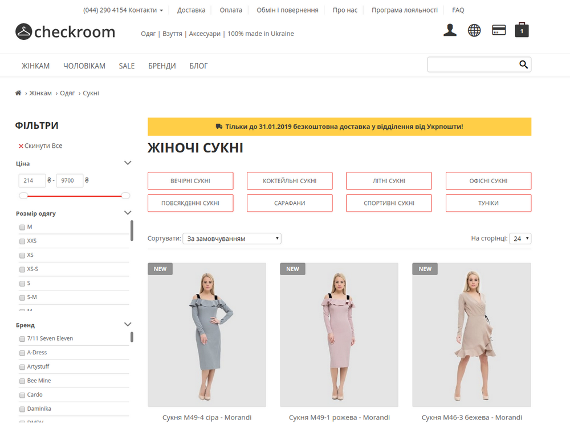570x428 pixels.
Task: Click the user account profile icon
Action: pos(450,30)
